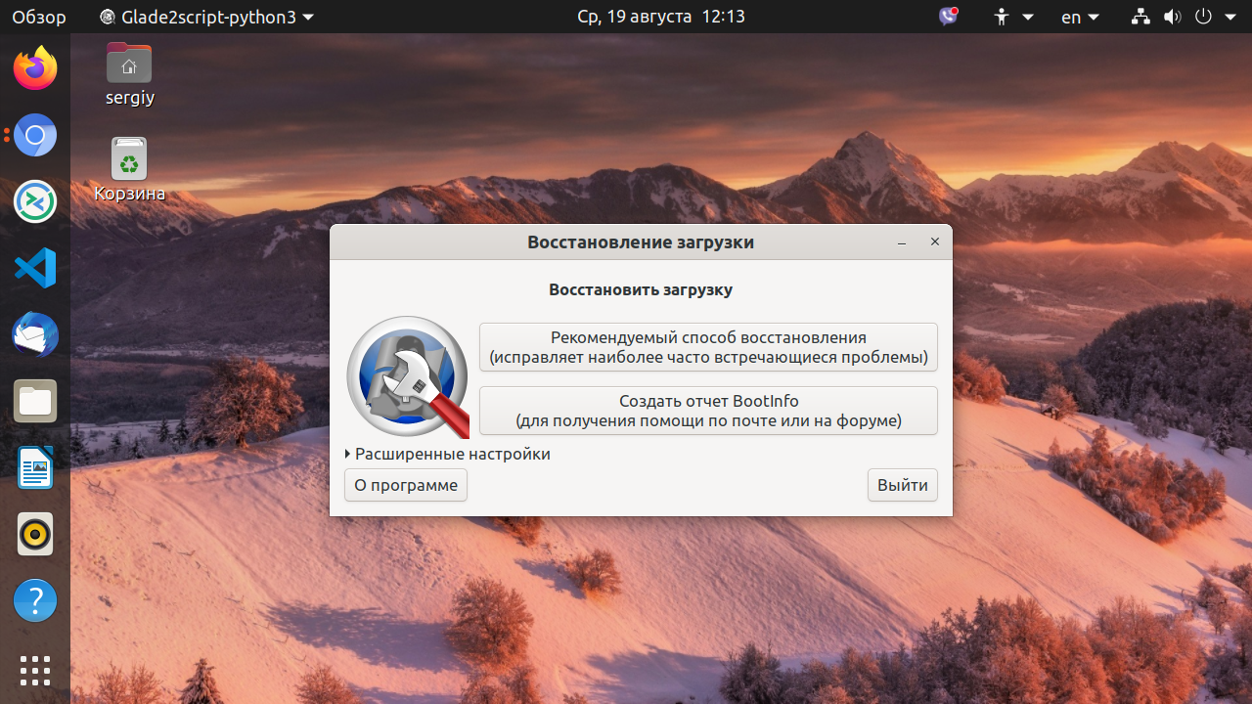Click the Boot-Repair wrench logo image
The width and height of the screenshot is (1252, 704).
[x=409, y=376]
